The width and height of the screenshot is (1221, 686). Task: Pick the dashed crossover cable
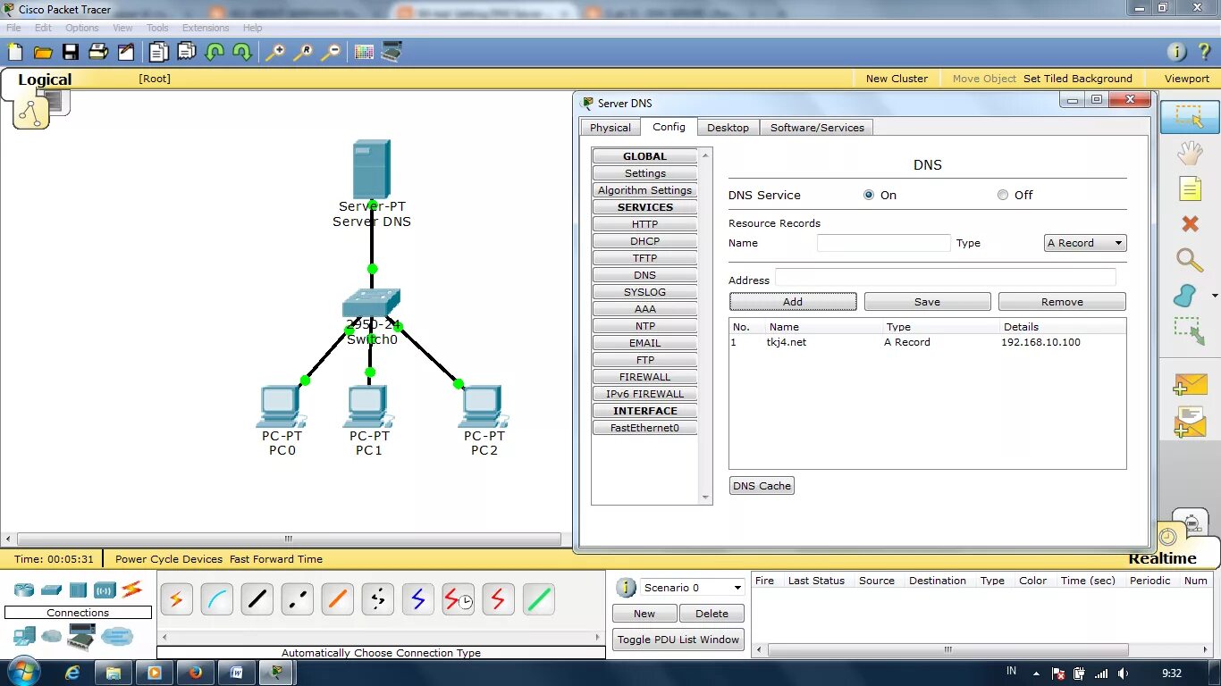pos(298,599)
